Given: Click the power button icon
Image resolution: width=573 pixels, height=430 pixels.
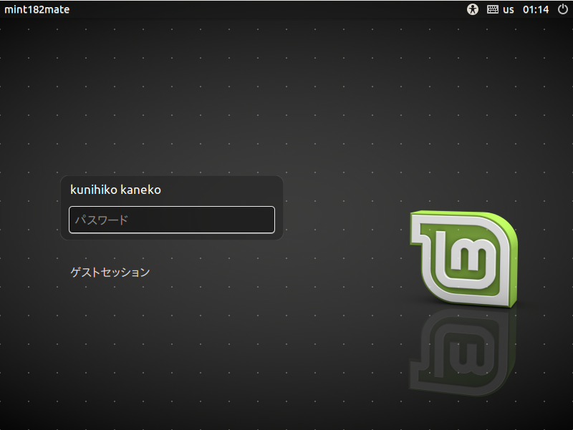Looking at the screenshot, I should pyautogui.click(x=563, y=9).
